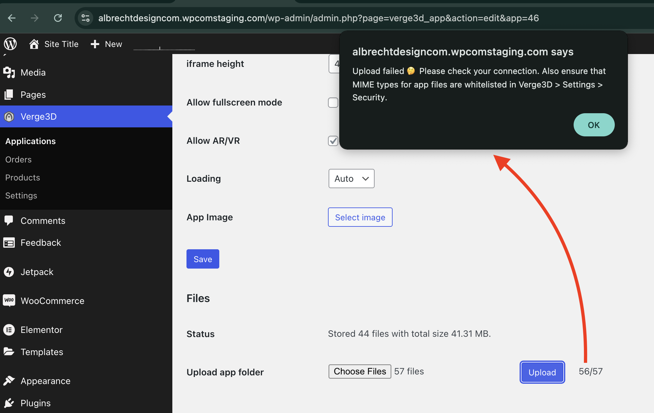
Task: Select the Plugins icon in sidebar
Action: pyautogui.click(x=9, y=403)
